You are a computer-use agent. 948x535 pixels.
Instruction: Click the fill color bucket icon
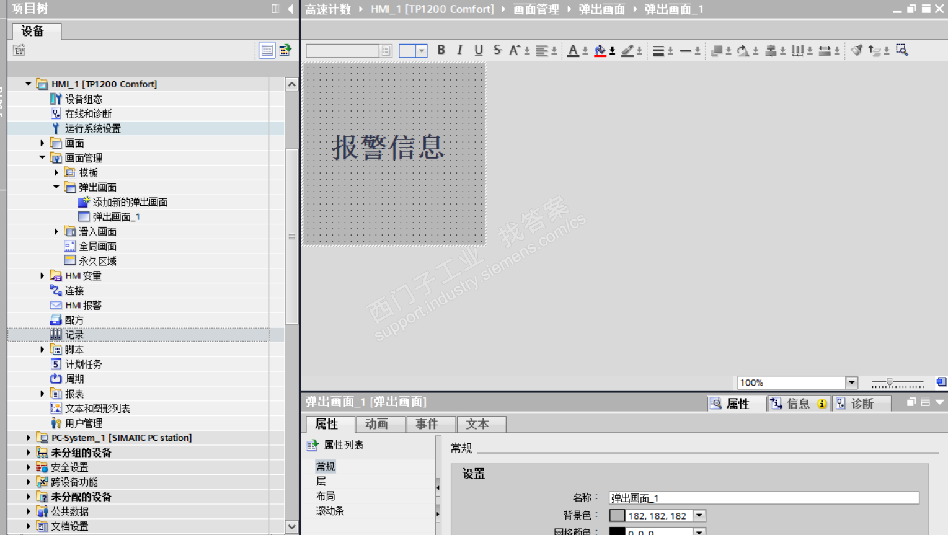click(600, 51)
